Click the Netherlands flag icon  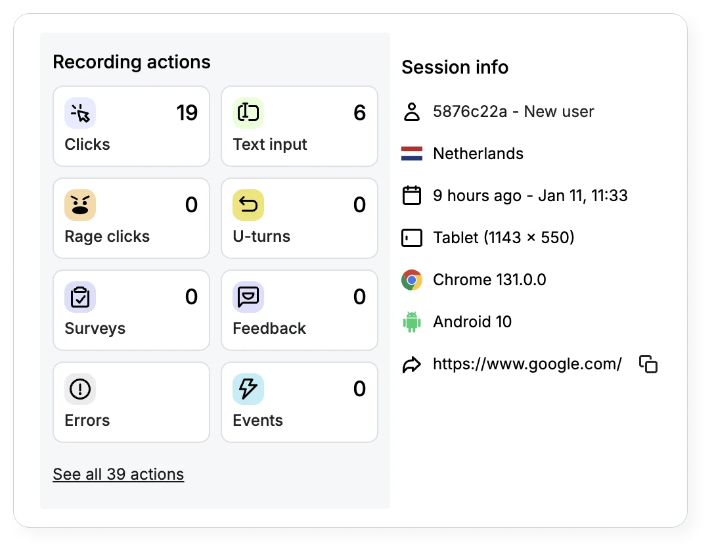[x=412, y=154]
